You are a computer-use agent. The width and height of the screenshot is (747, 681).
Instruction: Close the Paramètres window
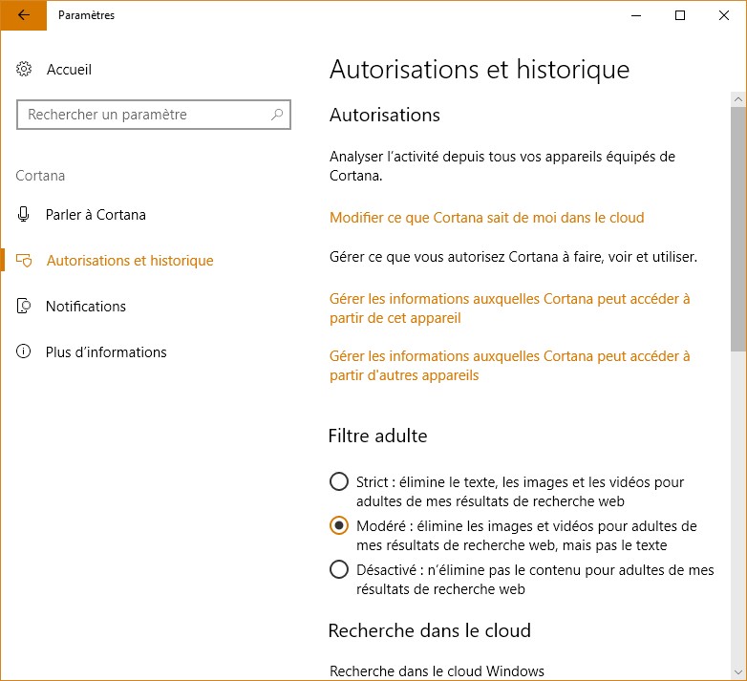[724, 15]
